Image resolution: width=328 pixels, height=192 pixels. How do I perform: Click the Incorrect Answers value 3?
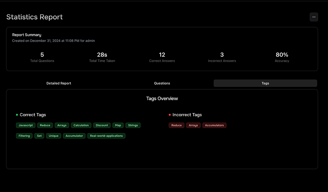click(222, 55)
